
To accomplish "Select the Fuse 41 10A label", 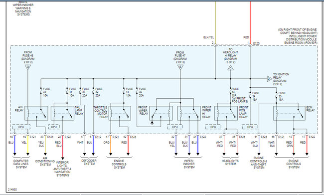I will 72,92.
